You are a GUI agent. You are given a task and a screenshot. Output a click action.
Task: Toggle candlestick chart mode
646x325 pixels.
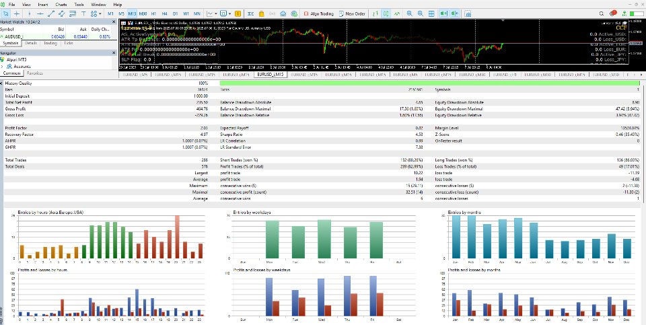[x=386, y=13]
